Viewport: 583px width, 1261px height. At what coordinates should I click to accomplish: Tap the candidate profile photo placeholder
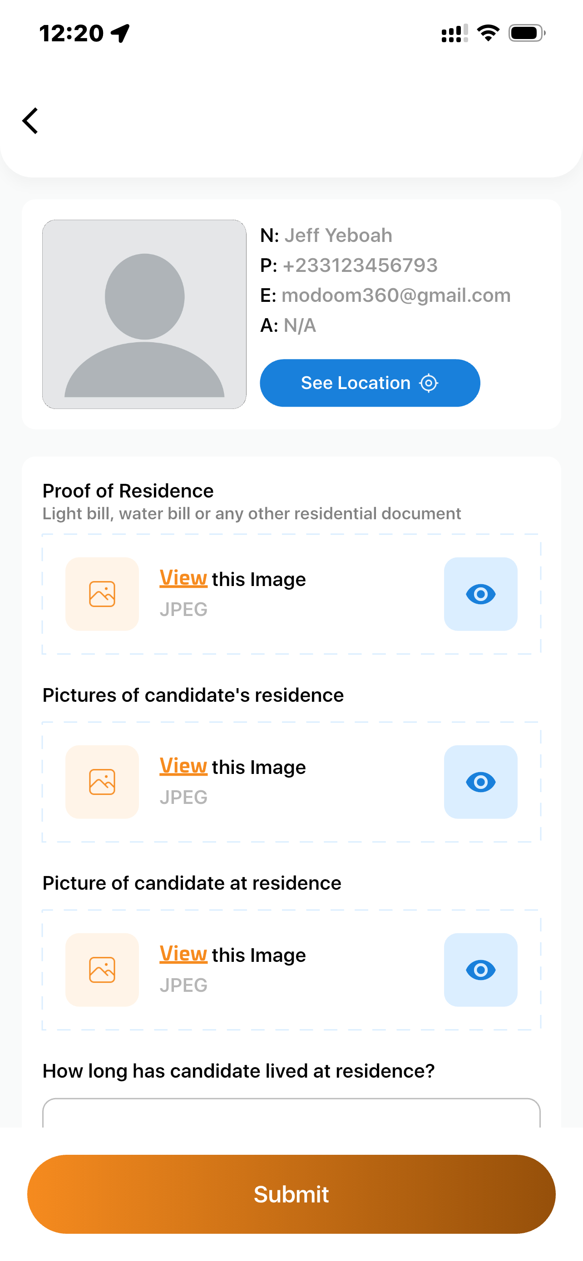point(144,314)
